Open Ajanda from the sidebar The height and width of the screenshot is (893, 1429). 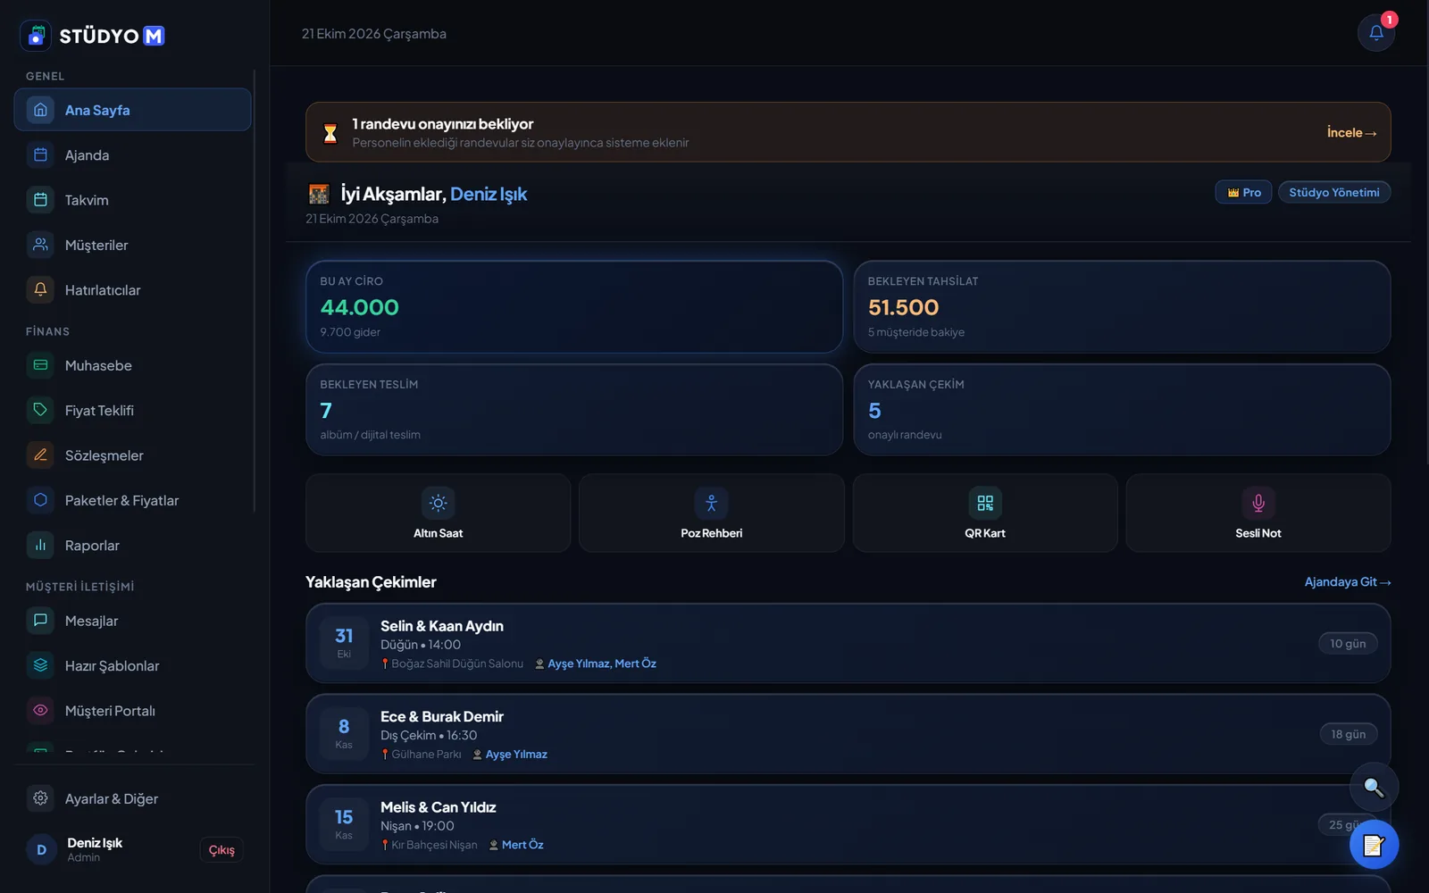[132, 155]
